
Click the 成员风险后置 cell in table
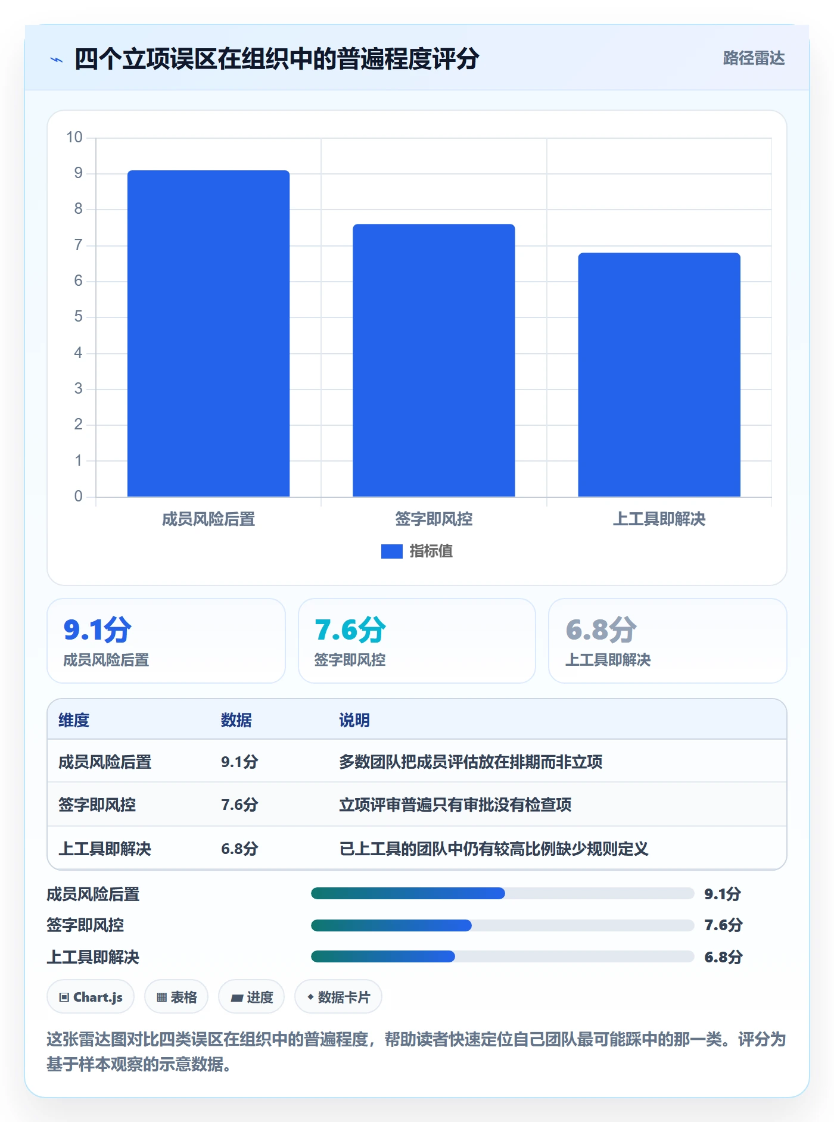(x=105, y=762)
